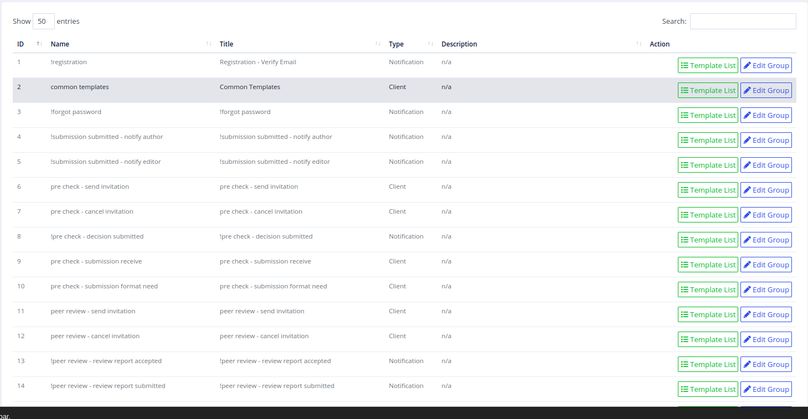Edit Group for submission notify editor row
The image size is (808, 419).
pos(766,165)
